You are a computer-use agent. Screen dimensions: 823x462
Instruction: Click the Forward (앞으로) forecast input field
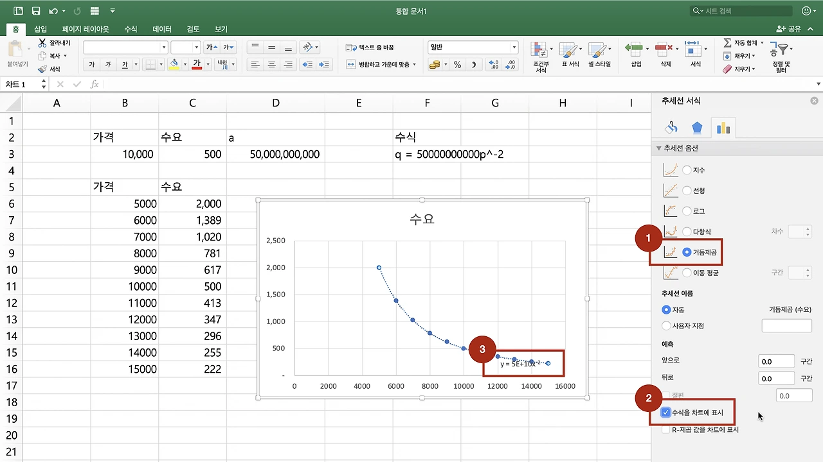[776, 361]
